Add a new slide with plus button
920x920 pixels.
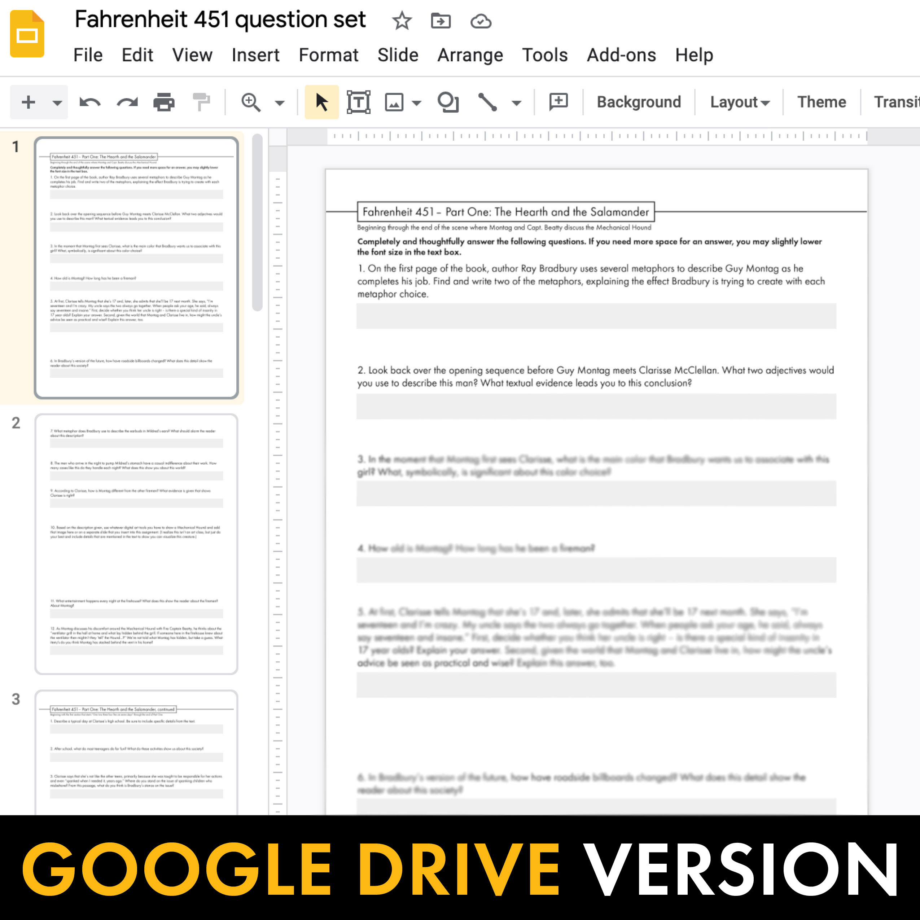[x=29, y=102]
